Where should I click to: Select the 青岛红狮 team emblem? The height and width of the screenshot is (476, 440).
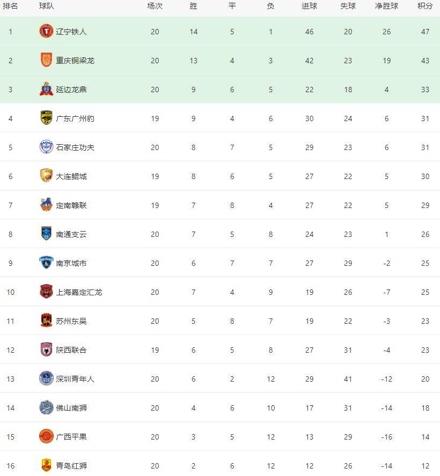click(46, 465)
